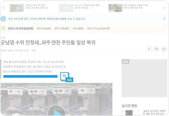Viewport: 169px width, 116px height.
Task: Select the 2020년 08월 12일 timestamp
Action: click(x=15, y=50)
